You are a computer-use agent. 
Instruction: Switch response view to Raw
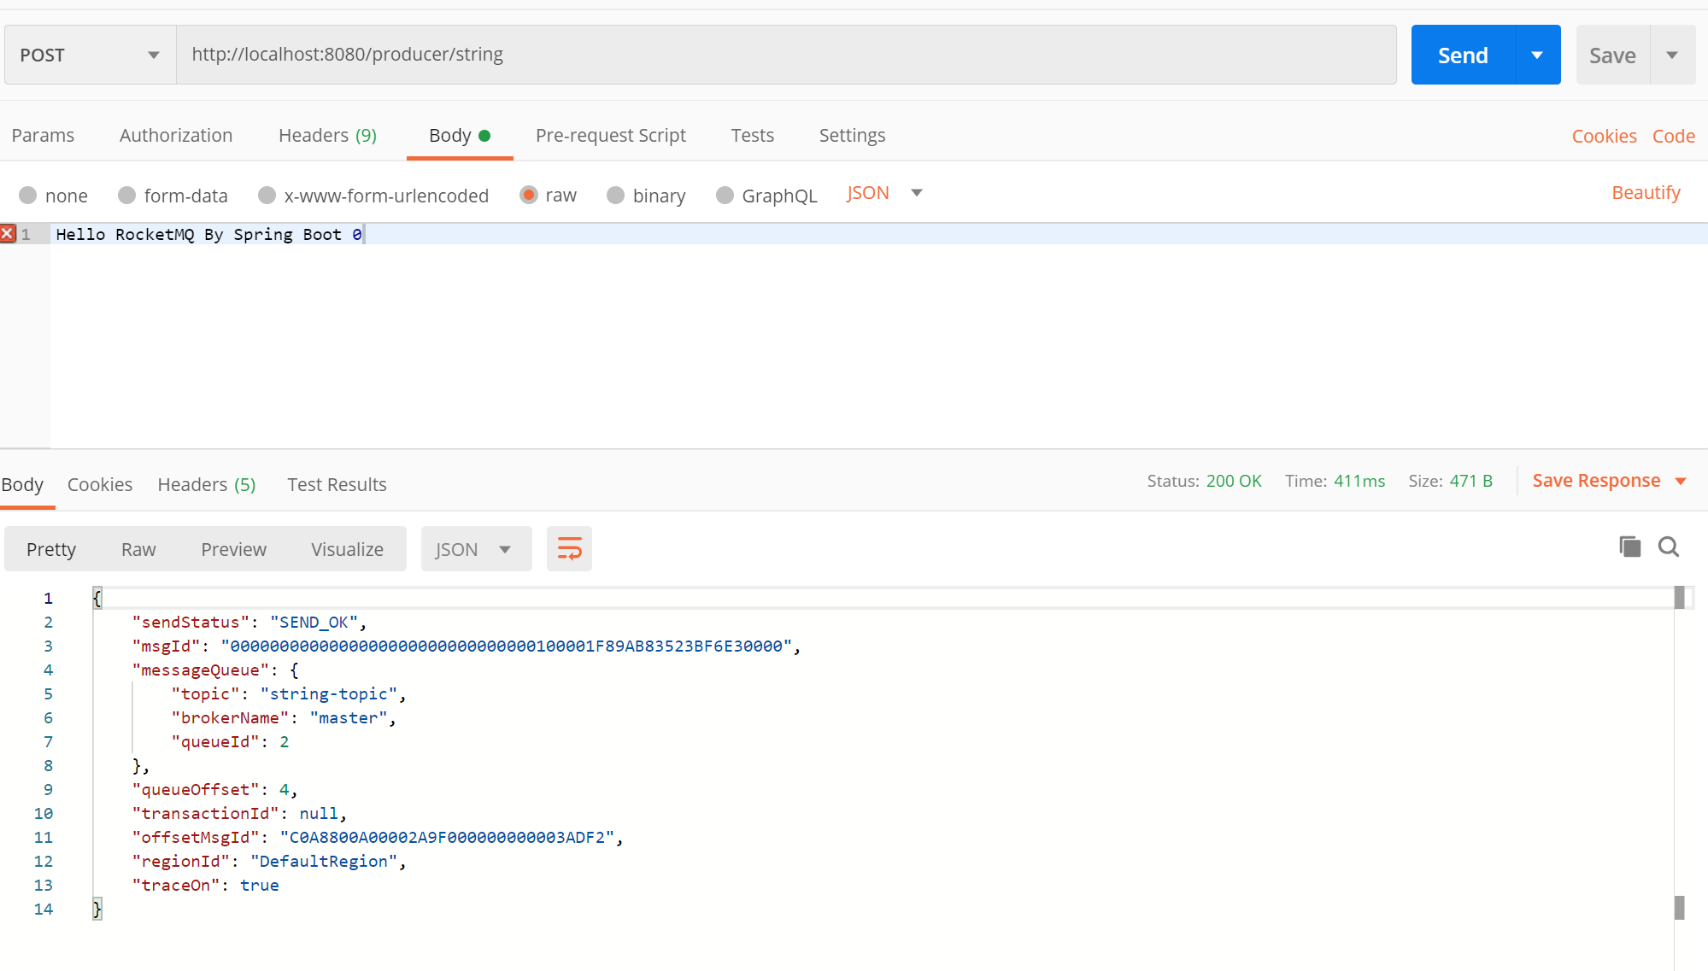(138, 549)
